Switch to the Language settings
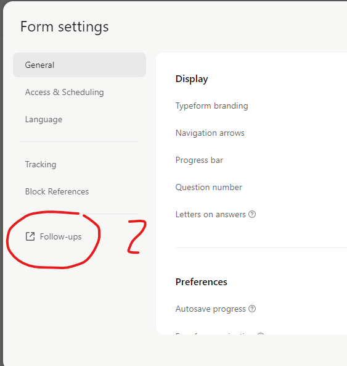 point(44,120)
